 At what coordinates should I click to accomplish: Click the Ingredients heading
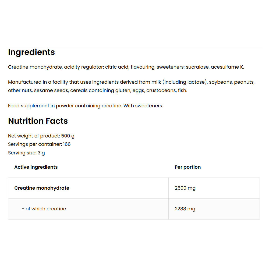coord(31,52)
